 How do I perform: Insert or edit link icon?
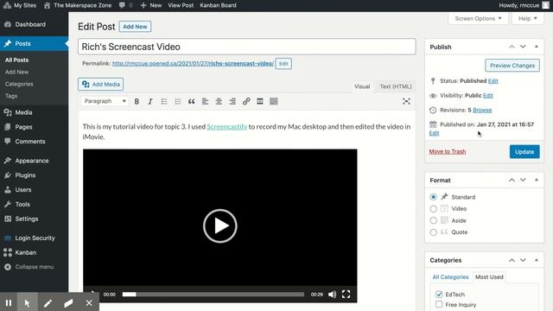[x=246, y=102]
